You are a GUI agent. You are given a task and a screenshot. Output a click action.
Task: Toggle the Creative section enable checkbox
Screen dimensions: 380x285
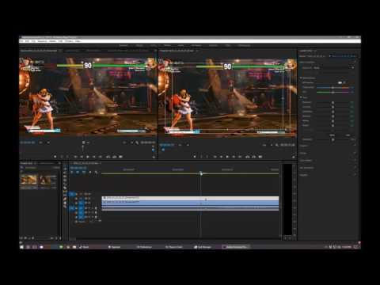click(x=355, y=146)
